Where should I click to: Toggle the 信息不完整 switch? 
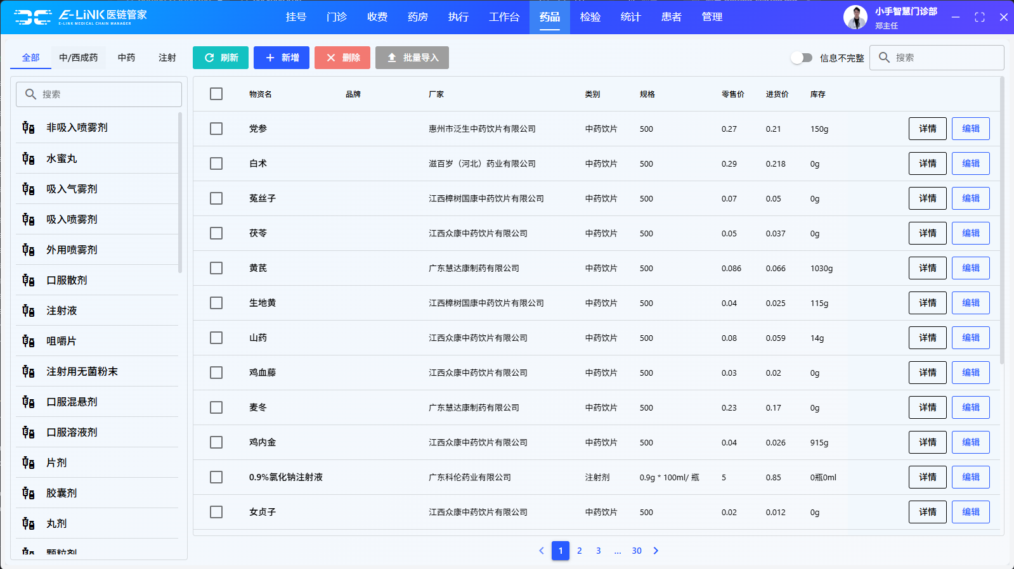[x=802, y=58]
